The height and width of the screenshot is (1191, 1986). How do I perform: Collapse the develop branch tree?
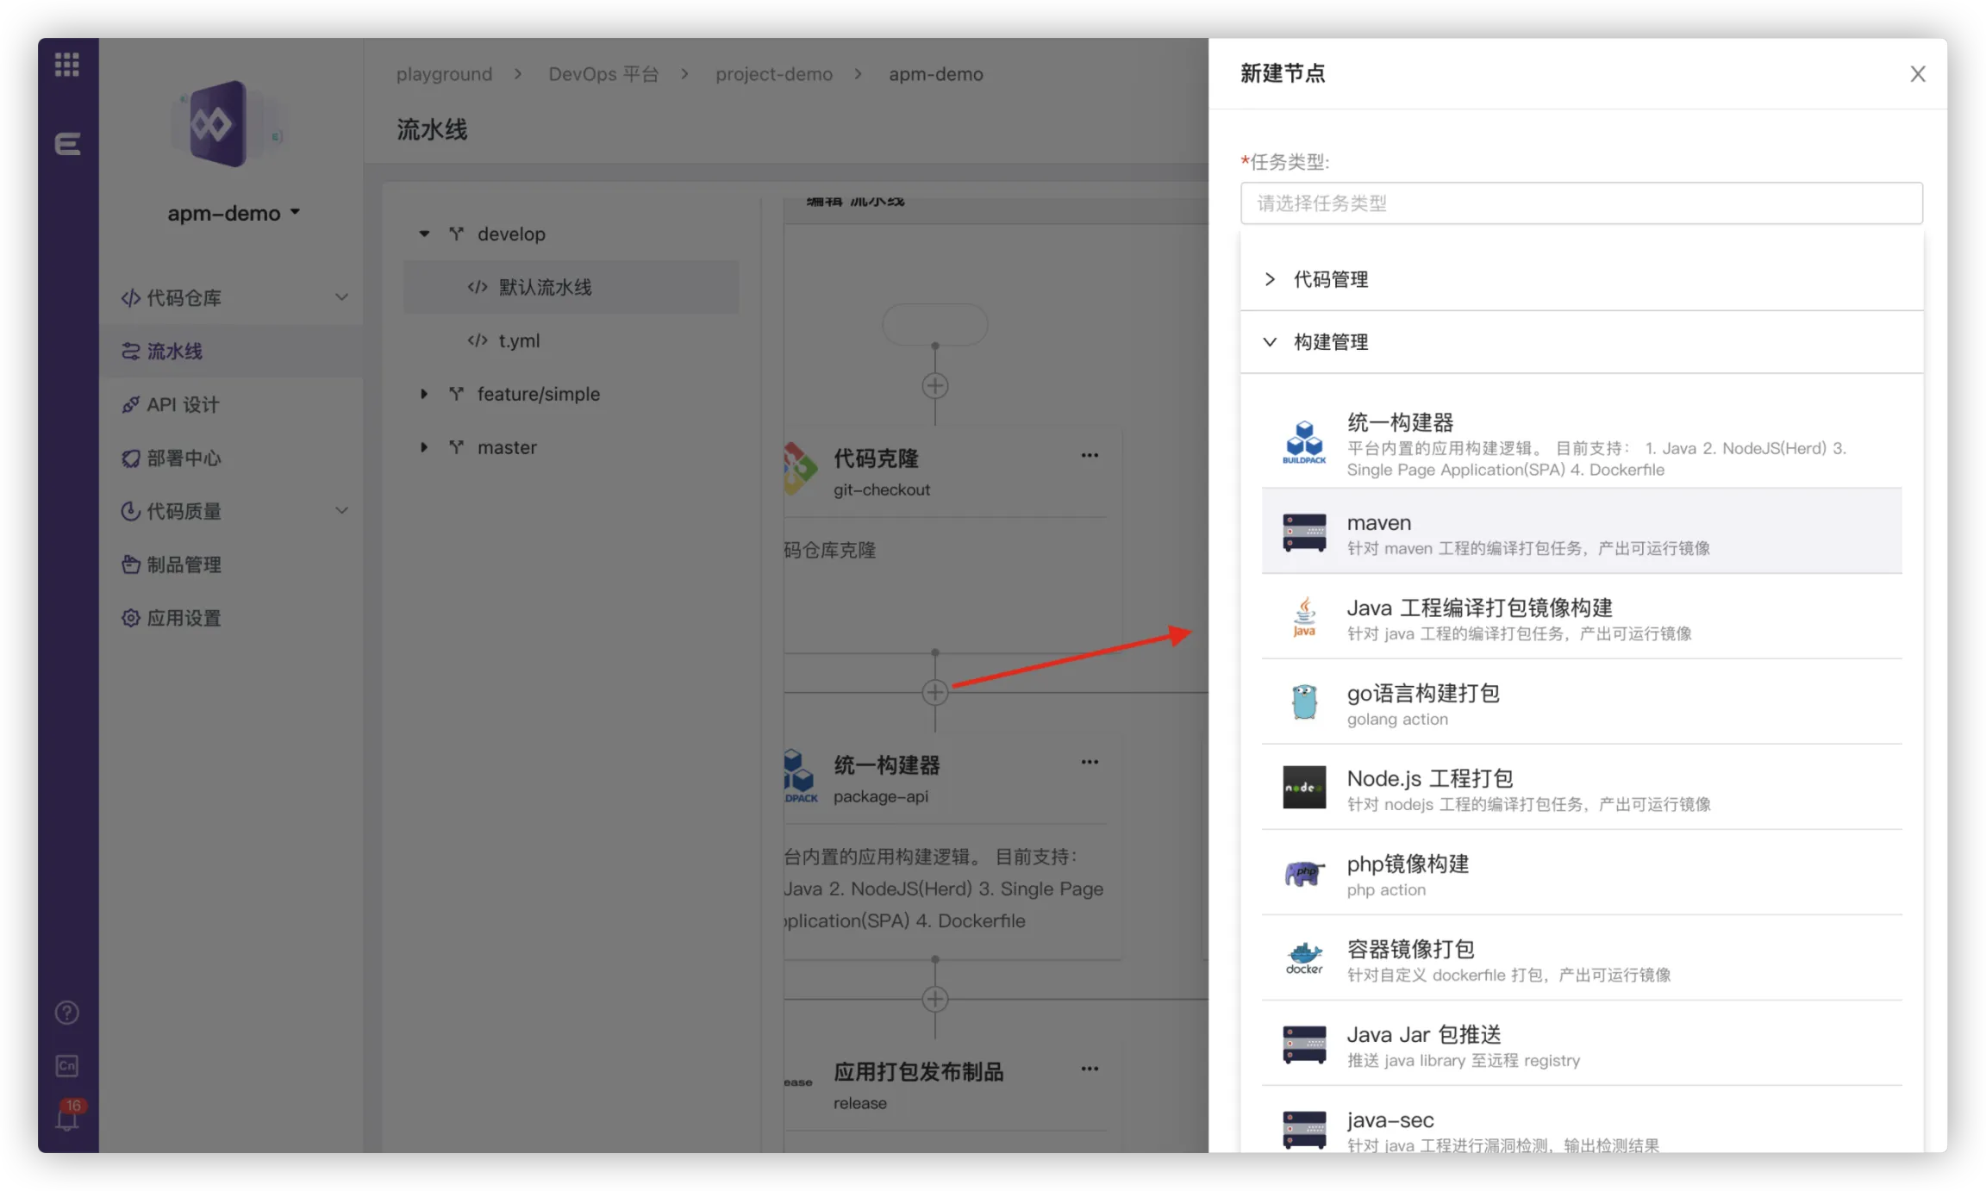click(x=424, y=234)
